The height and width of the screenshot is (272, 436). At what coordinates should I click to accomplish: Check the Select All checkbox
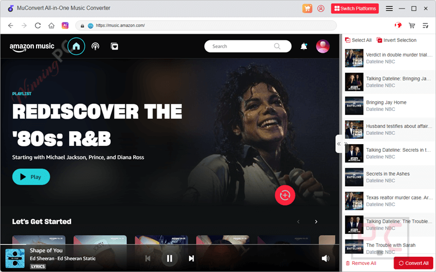[348, 40]
